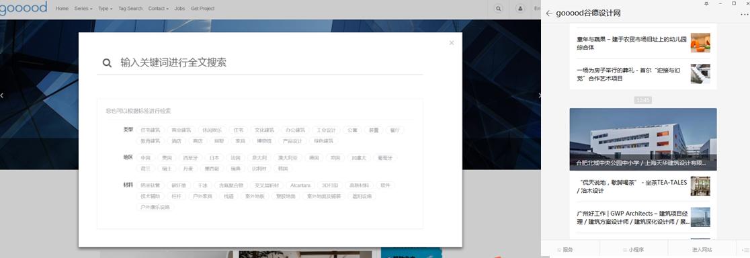Open the Home menu item
750x258 pixels.
pyautogui.click(x=62, y=9)
